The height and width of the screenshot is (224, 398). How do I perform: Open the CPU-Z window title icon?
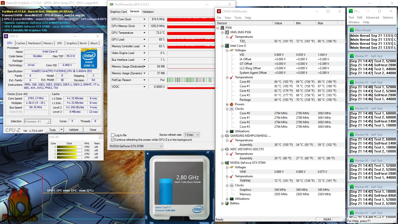pos(6,36)
